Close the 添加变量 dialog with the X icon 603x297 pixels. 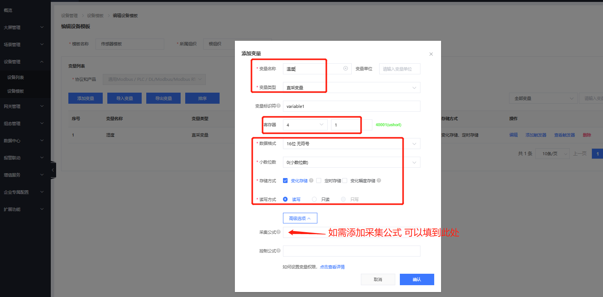pos(431,54)
